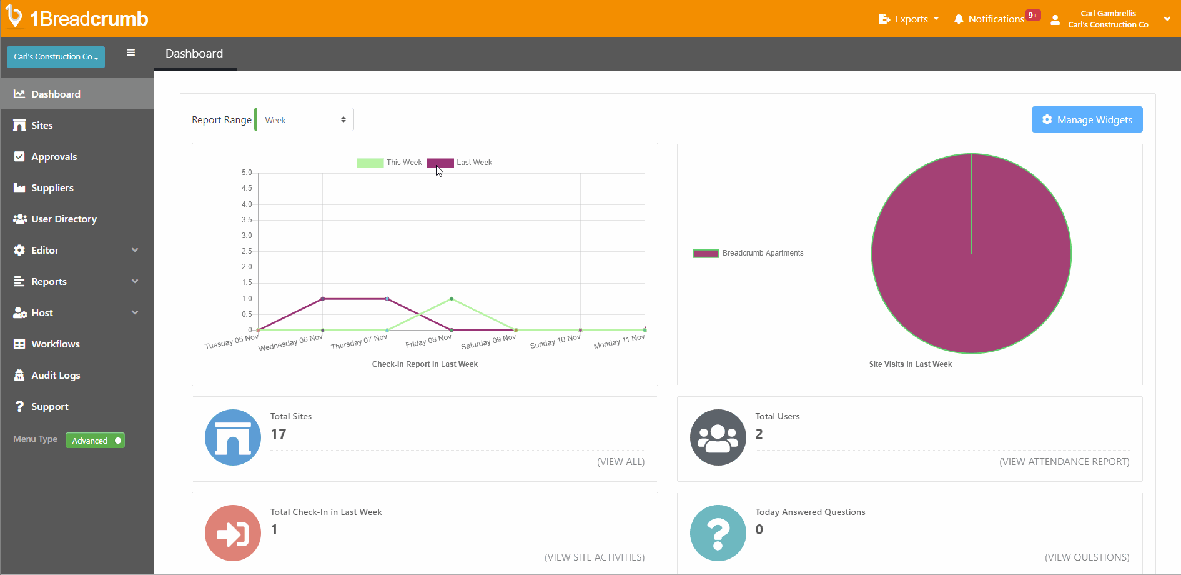The image size is (1181, 575).
Task: Open the Report Range Week dropdown
Action: click(305, 120)
